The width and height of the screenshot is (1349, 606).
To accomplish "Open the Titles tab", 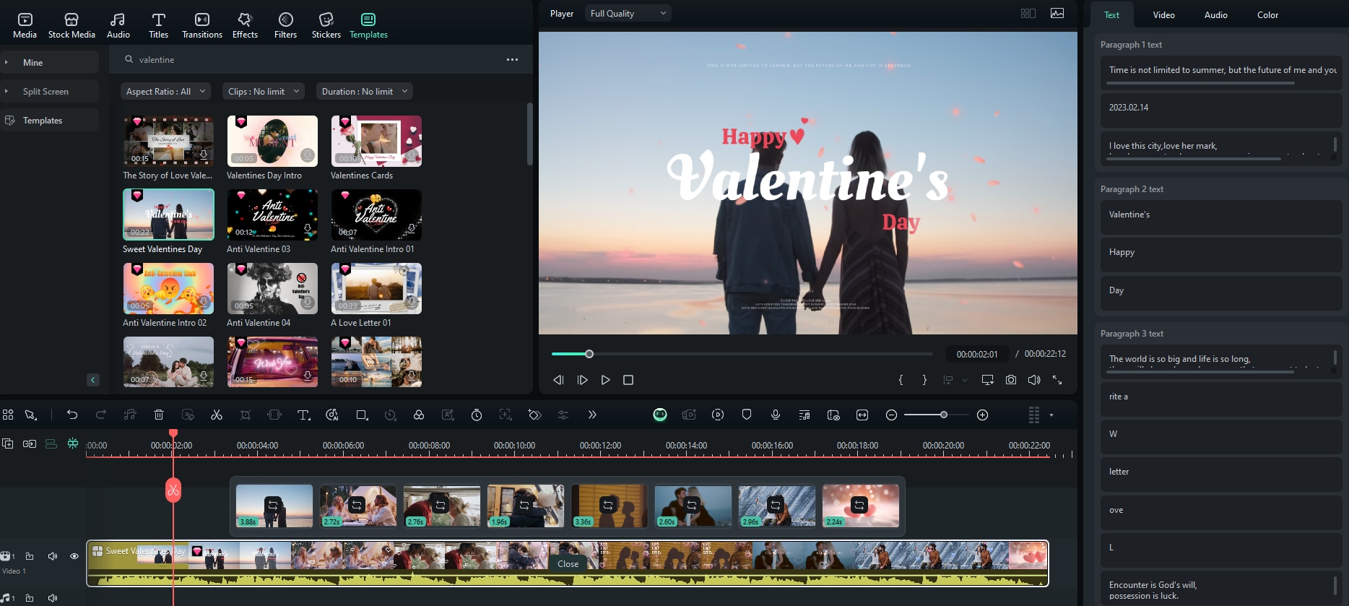I will (158, 25).
